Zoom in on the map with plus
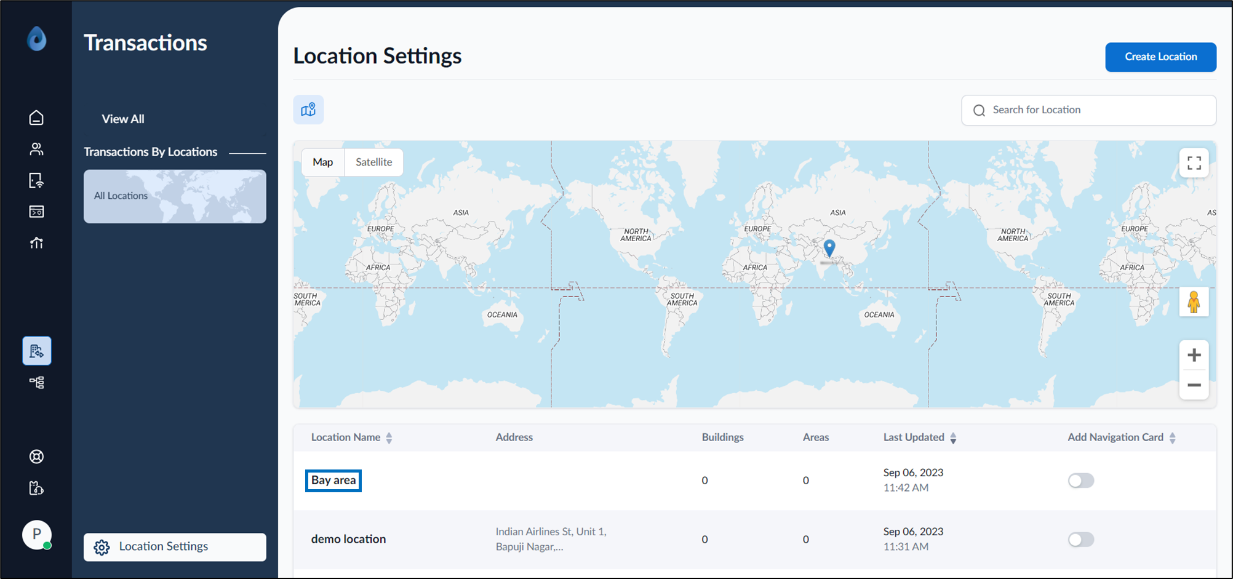The image size is (1233, 579). [1194, 355]
